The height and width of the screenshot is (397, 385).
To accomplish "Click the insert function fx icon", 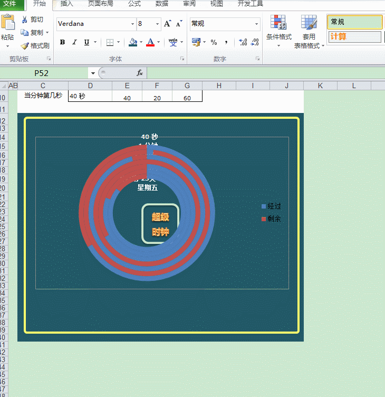I will tap(140, 73).
